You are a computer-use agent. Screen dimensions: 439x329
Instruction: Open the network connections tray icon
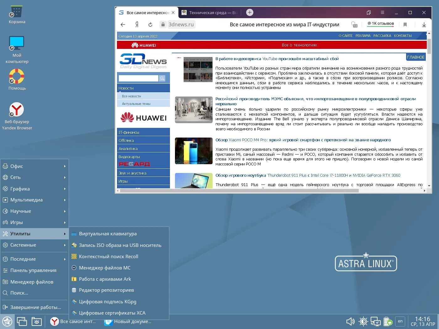pos(376,321)
